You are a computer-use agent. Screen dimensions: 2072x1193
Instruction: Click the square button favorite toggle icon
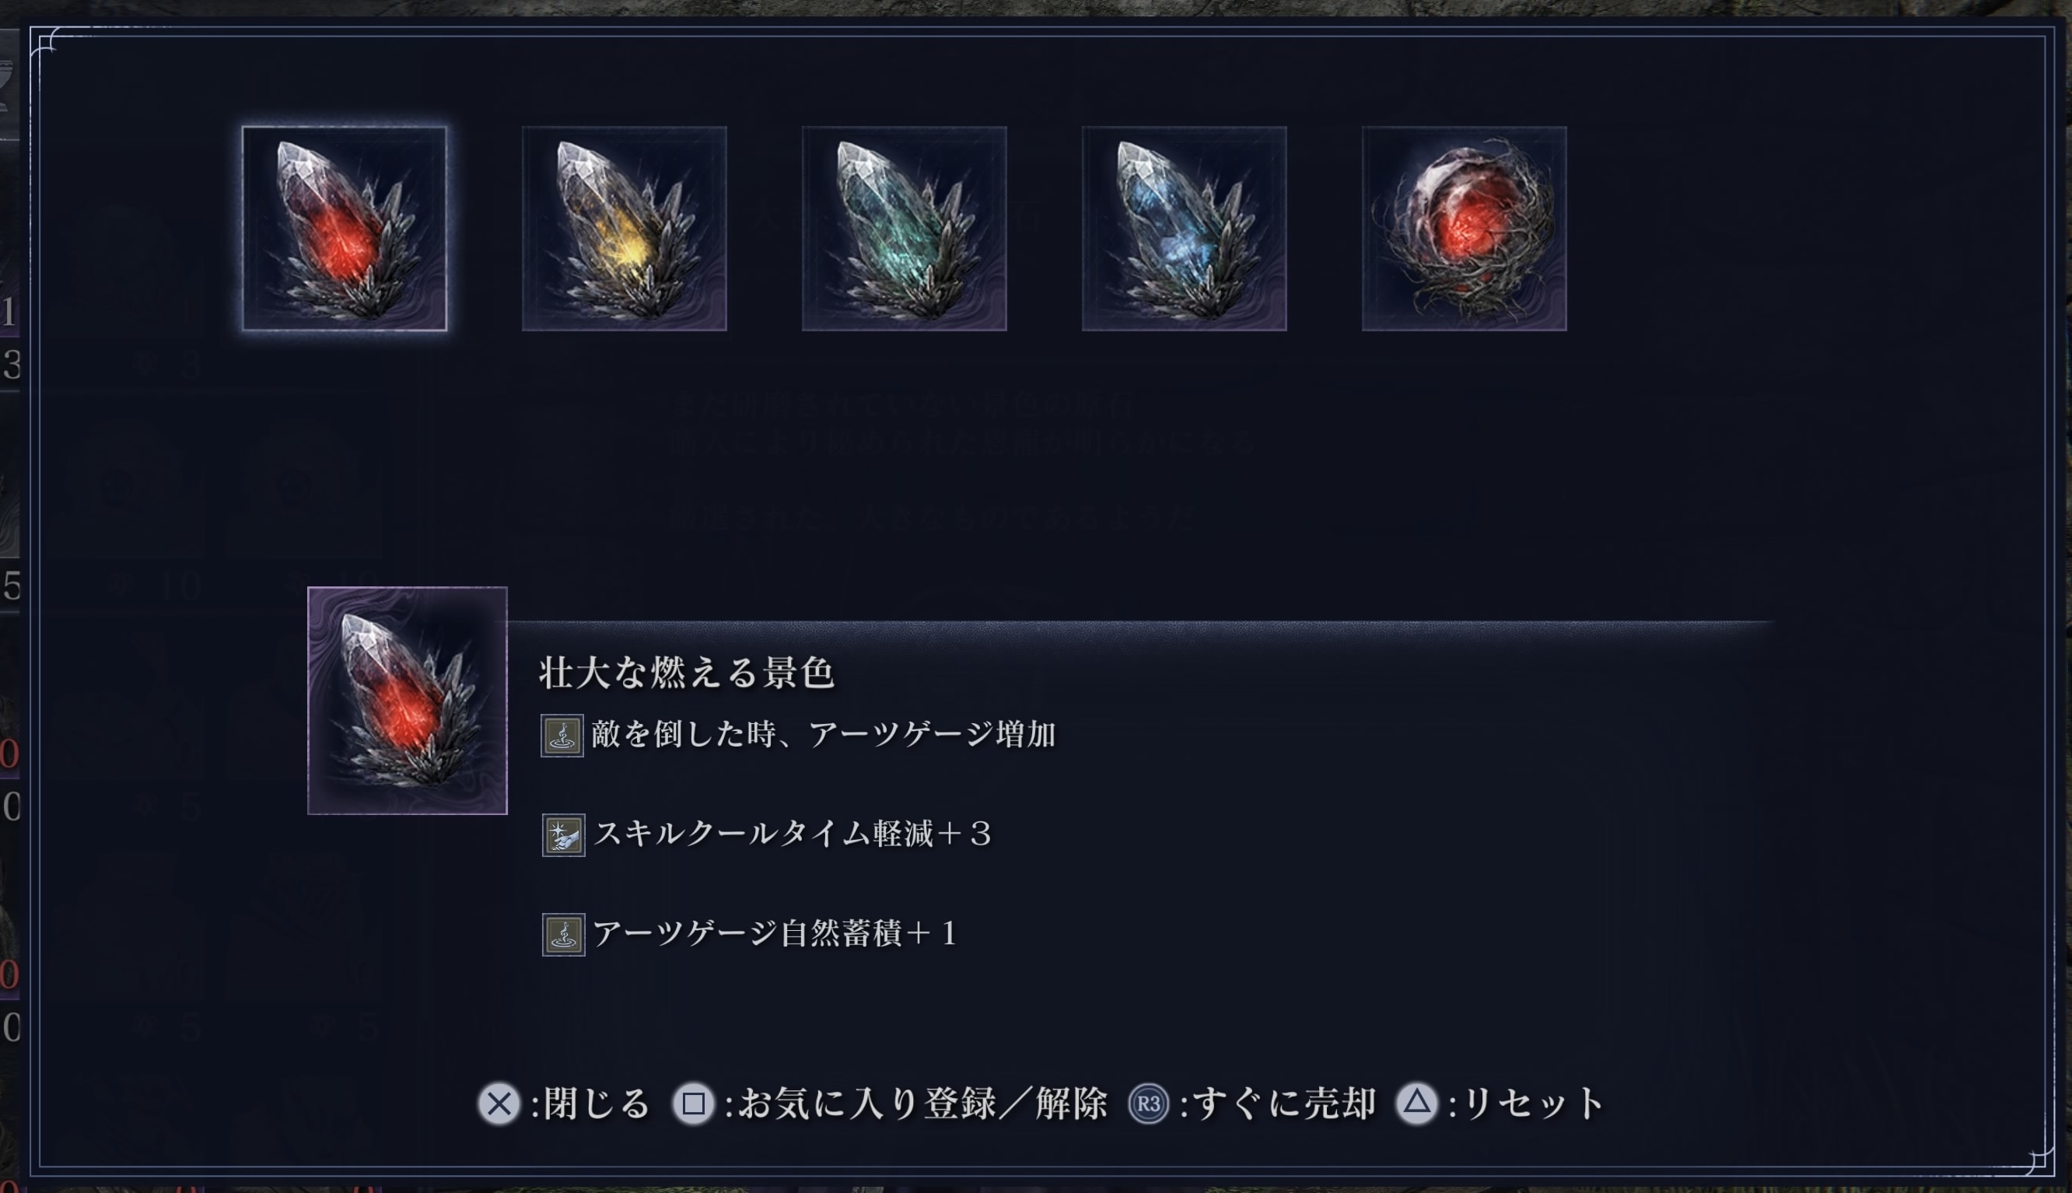[x=693, y=1103]
